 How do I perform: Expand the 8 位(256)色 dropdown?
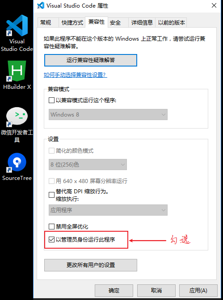(x=88, y=164)
